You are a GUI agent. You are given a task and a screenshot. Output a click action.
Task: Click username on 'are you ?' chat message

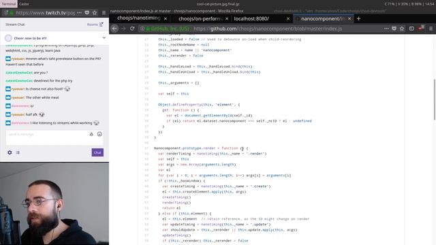pos(19,73)
